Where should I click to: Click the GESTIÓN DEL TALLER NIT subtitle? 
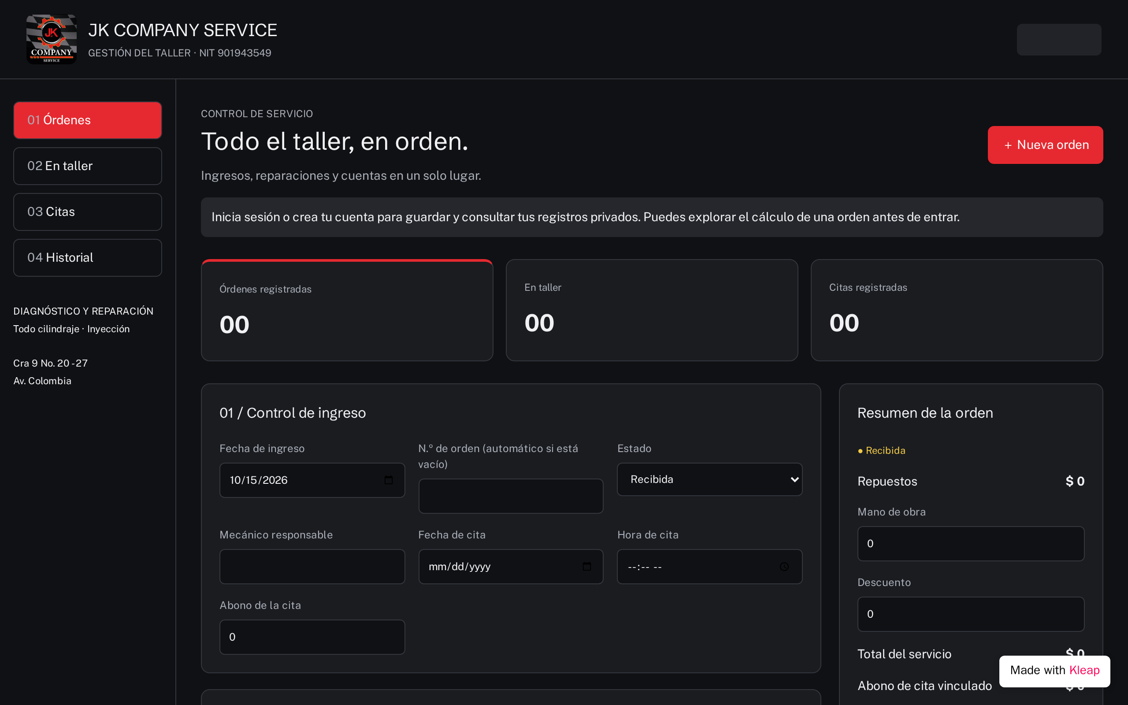click(179, 53)
